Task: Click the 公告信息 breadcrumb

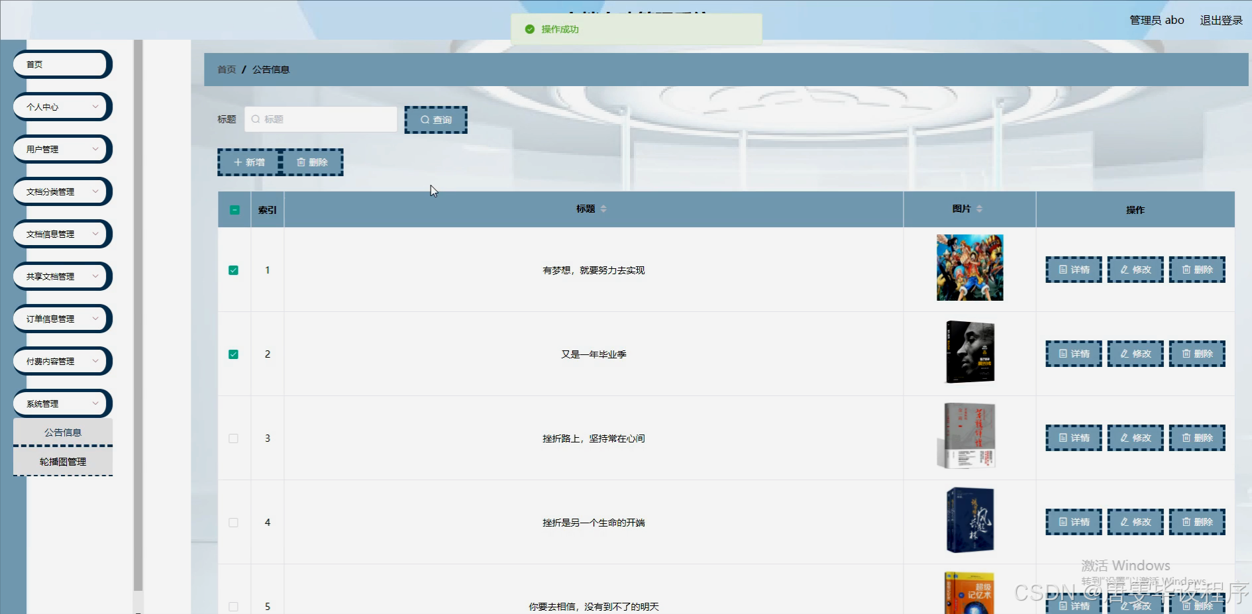Action: coord(270,70)
